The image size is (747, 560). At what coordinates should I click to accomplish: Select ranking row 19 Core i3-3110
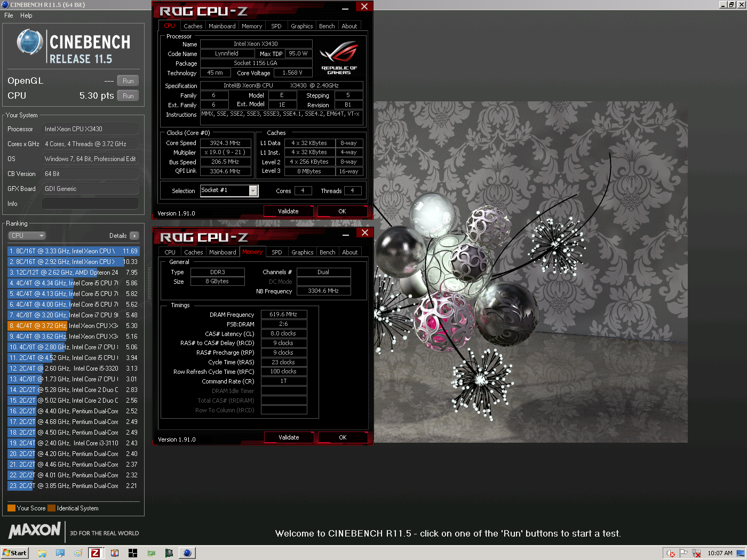(x=74, y=443)
